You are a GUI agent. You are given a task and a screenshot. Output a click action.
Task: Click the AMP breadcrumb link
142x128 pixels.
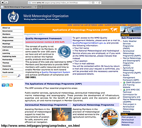(x=41, y=34)
